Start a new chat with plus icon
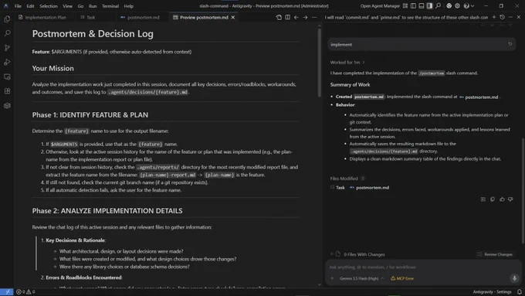525x296 pixels. [x=494, y=17]
